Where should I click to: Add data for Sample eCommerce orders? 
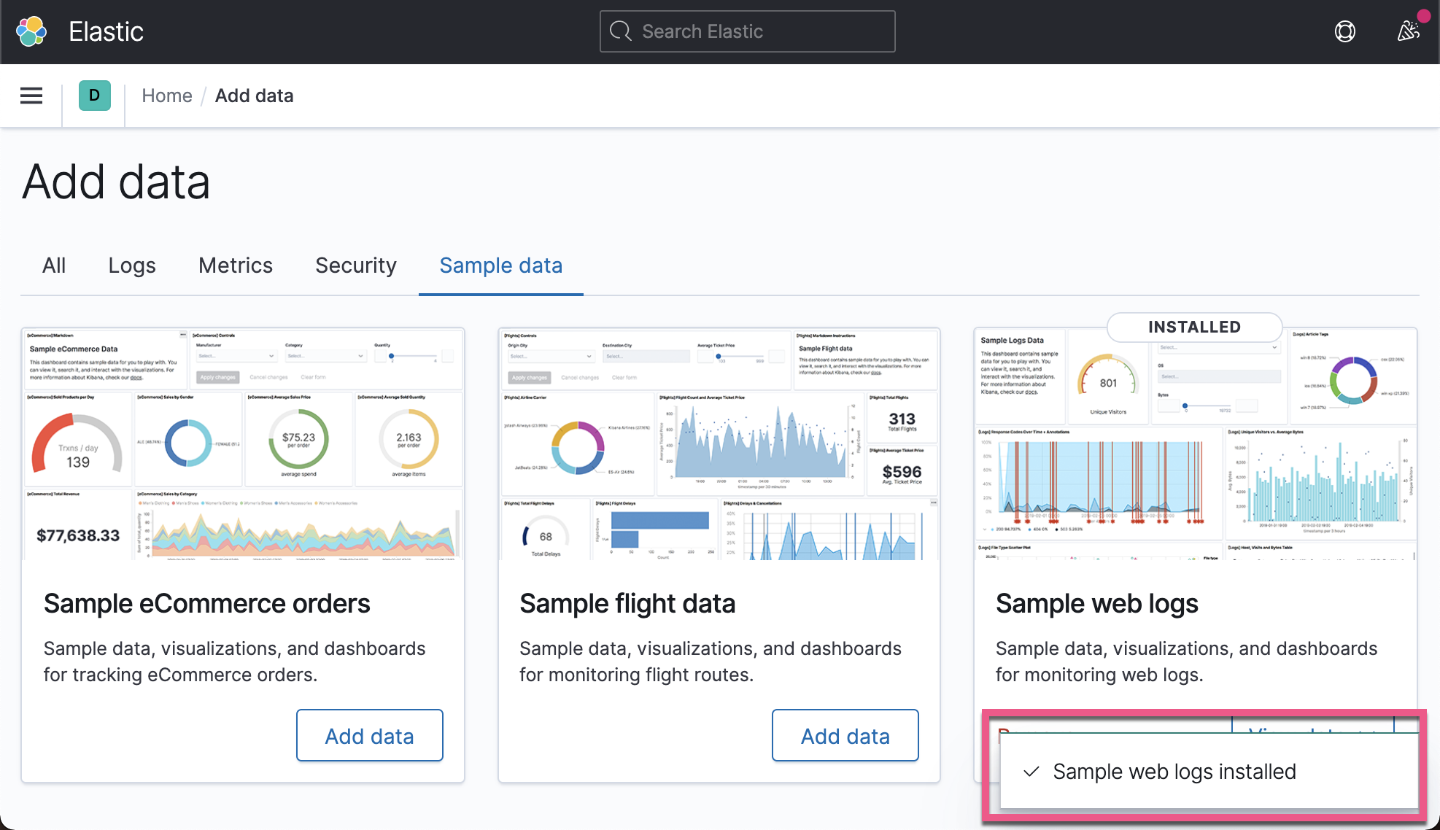369,735
